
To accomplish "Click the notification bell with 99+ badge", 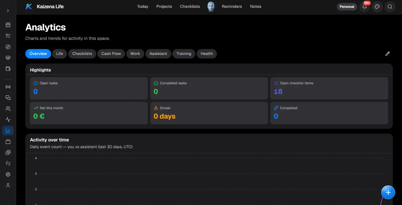I will click(365, 7).
